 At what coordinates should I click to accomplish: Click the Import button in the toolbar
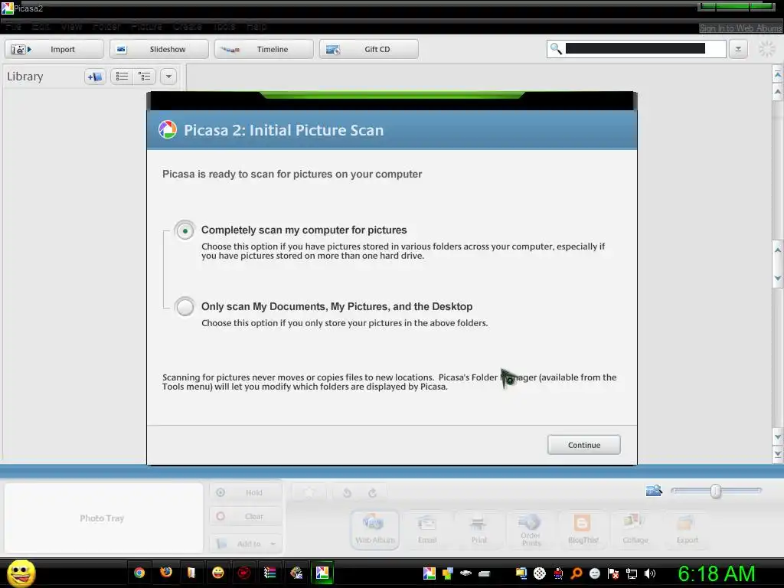54,49
